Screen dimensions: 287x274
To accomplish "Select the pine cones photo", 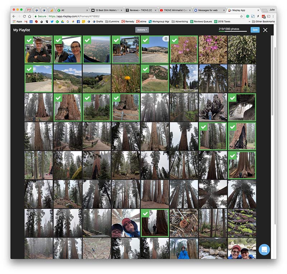I will tap(184, 223).
